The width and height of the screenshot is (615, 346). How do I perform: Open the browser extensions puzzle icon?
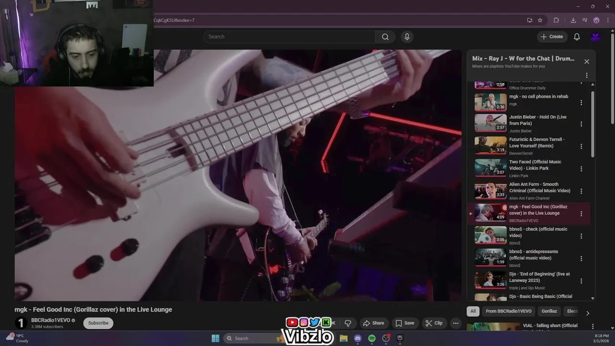556,20
